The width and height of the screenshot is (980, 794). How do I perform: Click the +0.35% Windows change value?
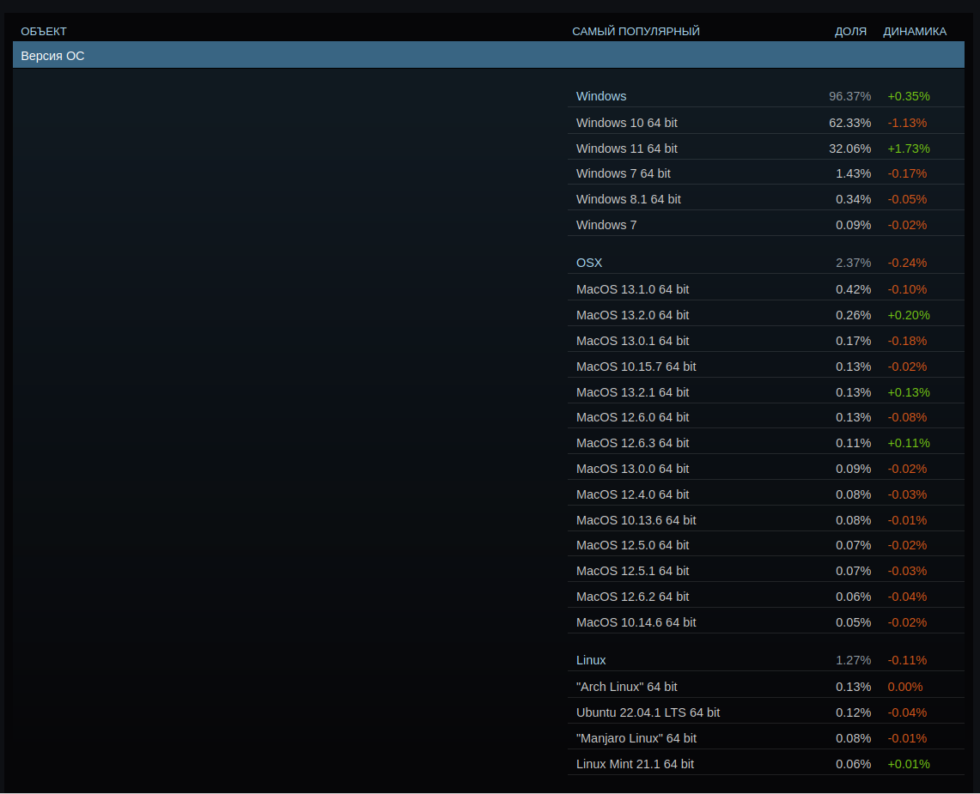click(909, 96)
